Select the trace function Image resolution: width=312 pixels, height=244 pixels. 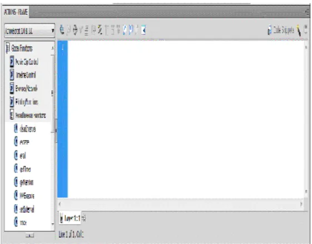pos(20,222)
